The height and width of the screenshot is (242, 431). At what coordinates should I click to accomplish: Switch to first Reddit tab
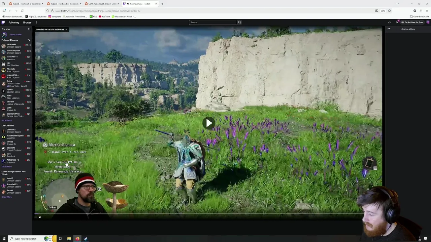pos(26,4)
